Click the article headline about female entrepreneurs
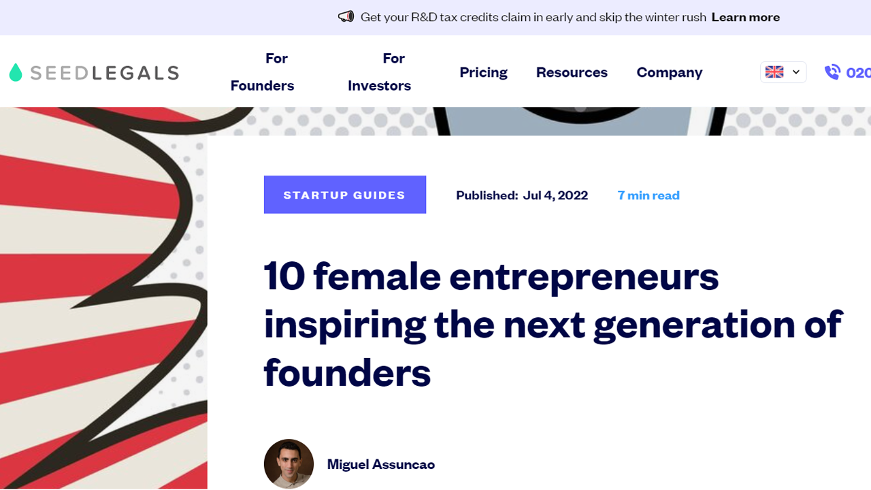This screenshot has height=490, width=871. click(x=553, y=324)
